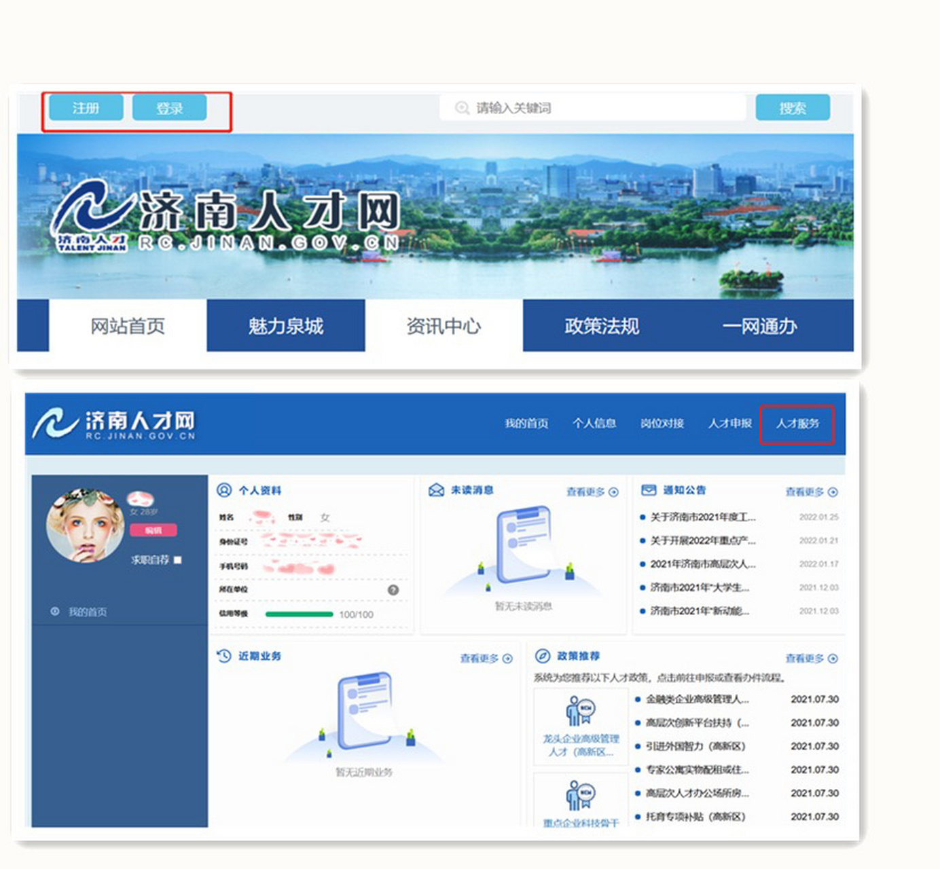940x869 pixels.
Task: Open notice 济南市2021年"大学生...
Action: pos(700,587)
